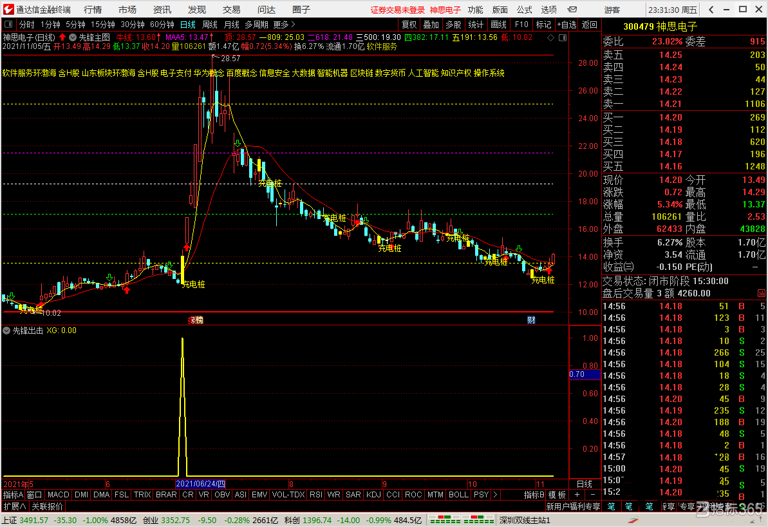Viewport: 768px width, 527px height.
Task: Open the 市场 menu
Action: [x=127, y=9]
